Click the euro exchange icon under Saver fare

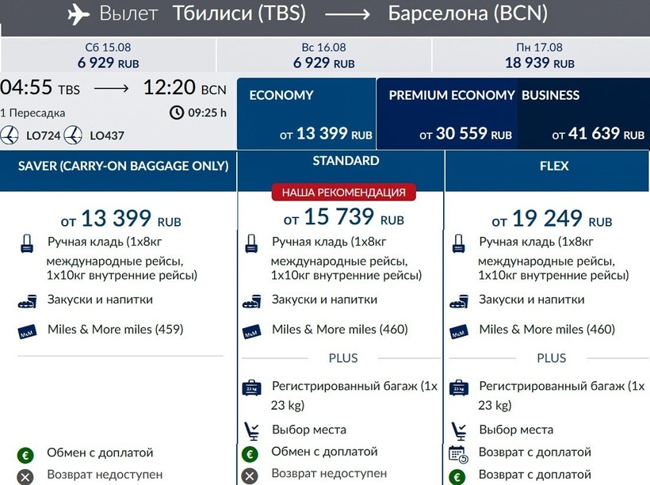click(26, 455)
